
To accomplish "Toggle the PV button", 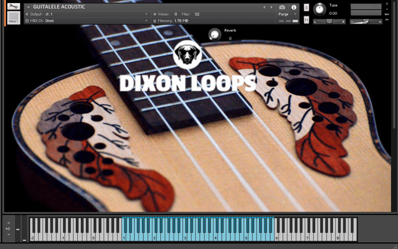I will click(387, 19).
